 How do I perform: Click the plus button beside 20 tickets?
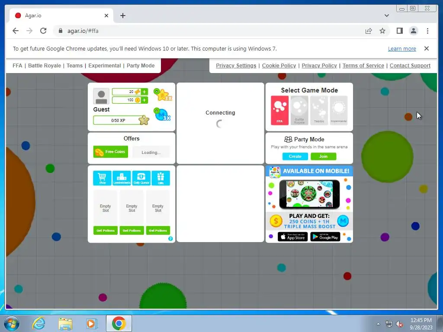tap(144, 92)
